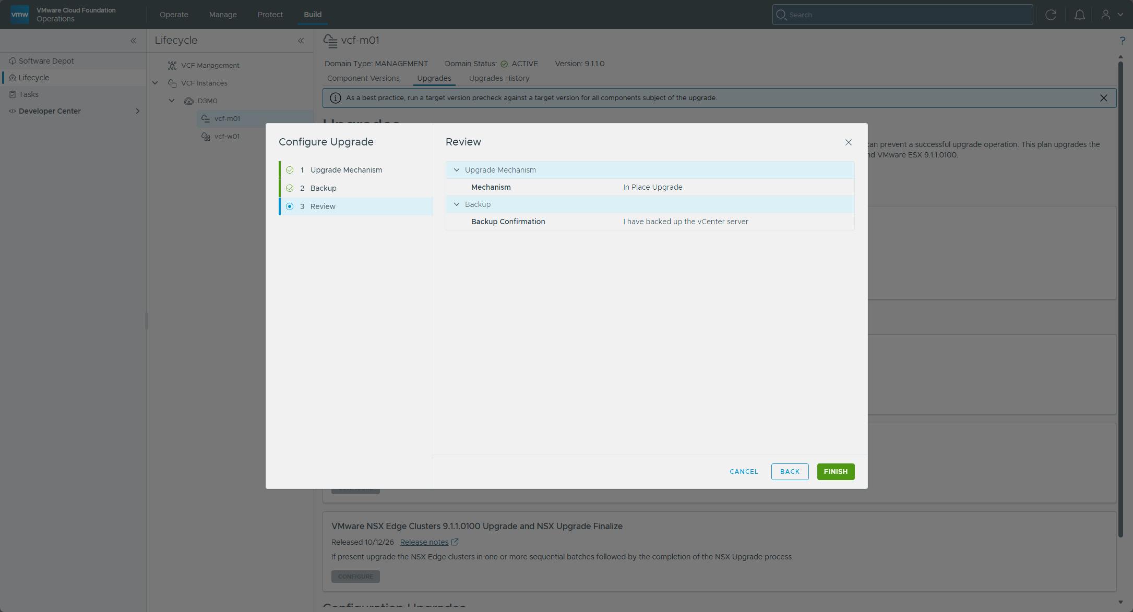The image size is (1133, 612).
Task: Open the user menu dropdown arrow
Action: (x=1120, y=15)
